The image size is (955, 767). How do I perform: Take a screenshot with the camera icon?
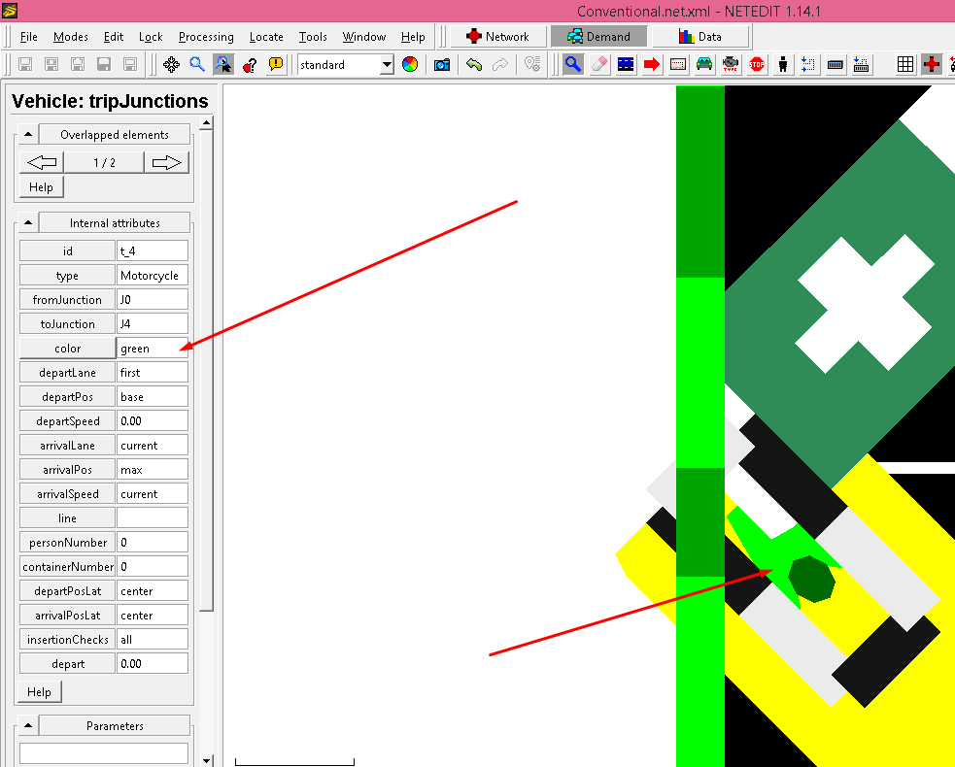(x=442, y=64)
